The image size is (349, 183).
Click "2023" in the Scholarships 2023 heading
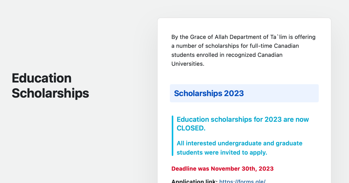pos(234,94)
